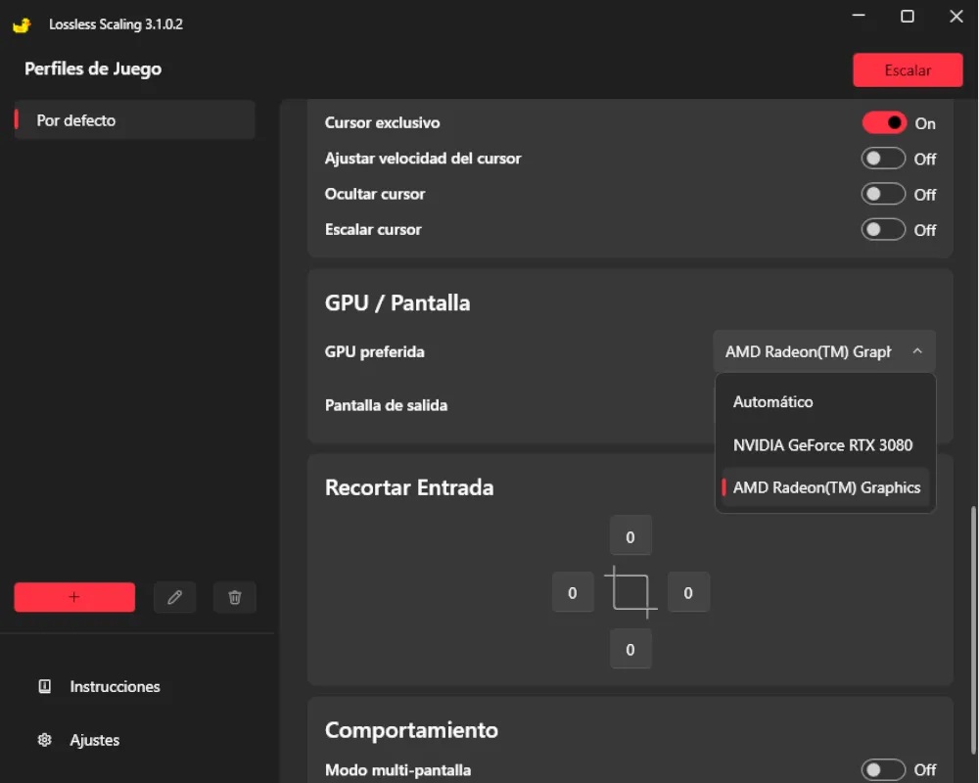The width and height of the screenshot is (979, 783).
Task: Maximize the Lossless Scaling window
Action: tap(908, 16)
